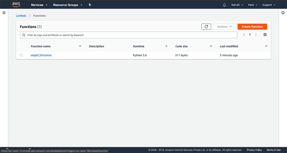Screen dimensions: 287x153
Task: Select the stopEC2Instance radio button
Action: (21, 55)
